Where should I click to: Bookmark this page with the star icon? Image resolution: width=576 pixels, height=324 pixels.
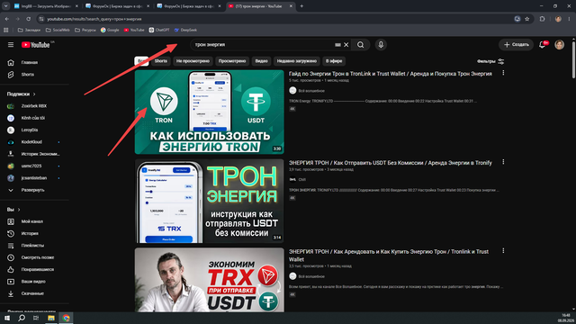point(527,19)
